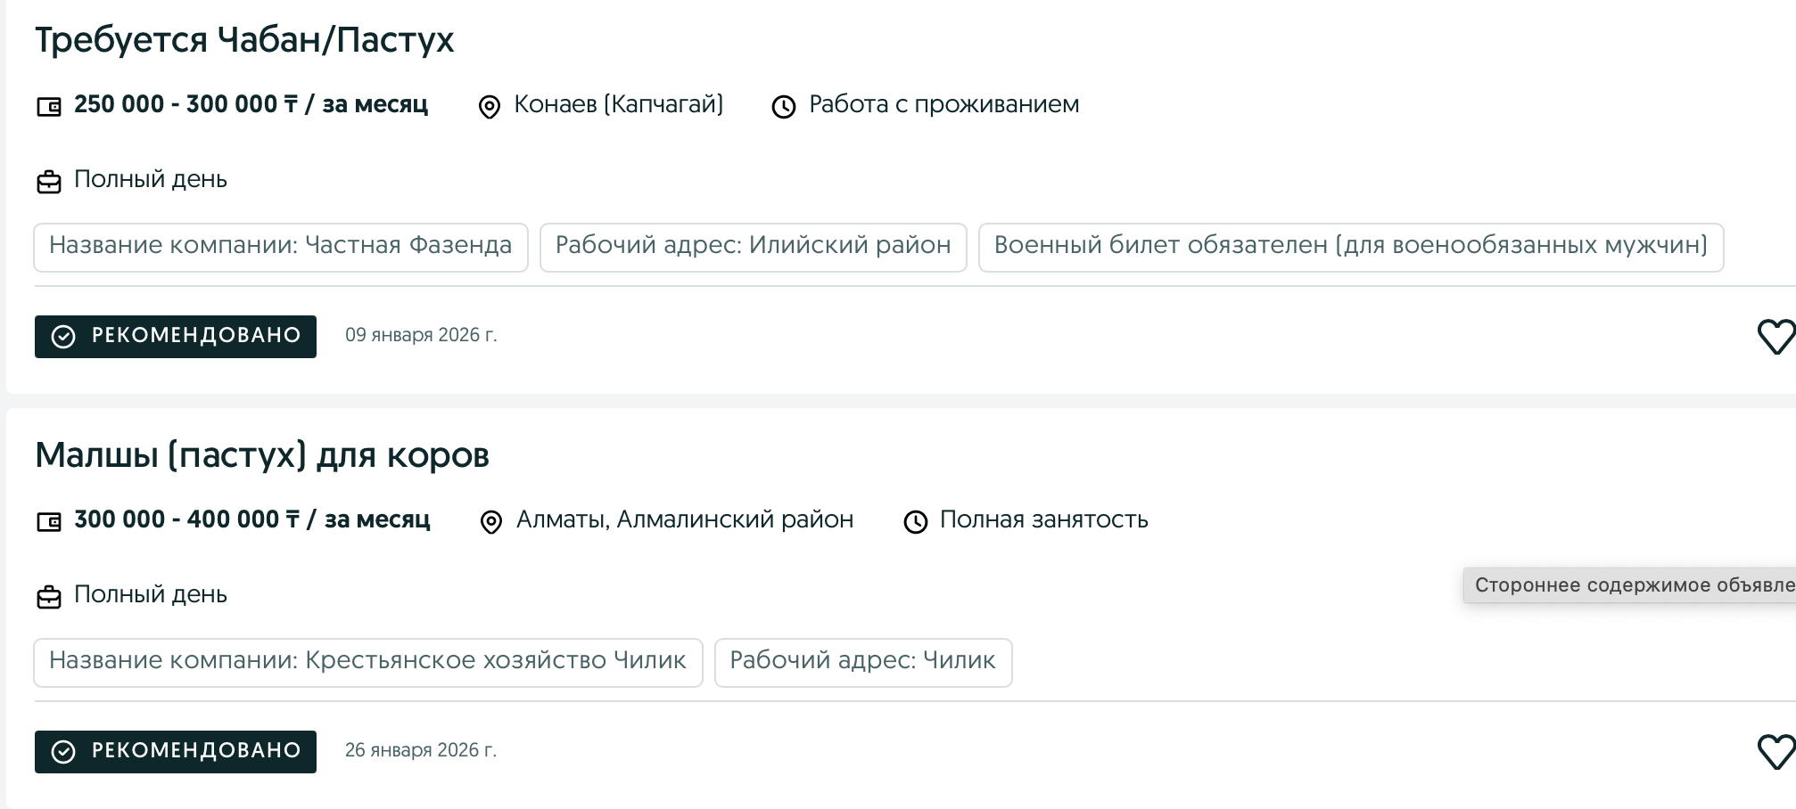This screenshot has height=809, width=1796.
Task: Click the clock icon beside Работа с проживанием
Action: point(783,107)
